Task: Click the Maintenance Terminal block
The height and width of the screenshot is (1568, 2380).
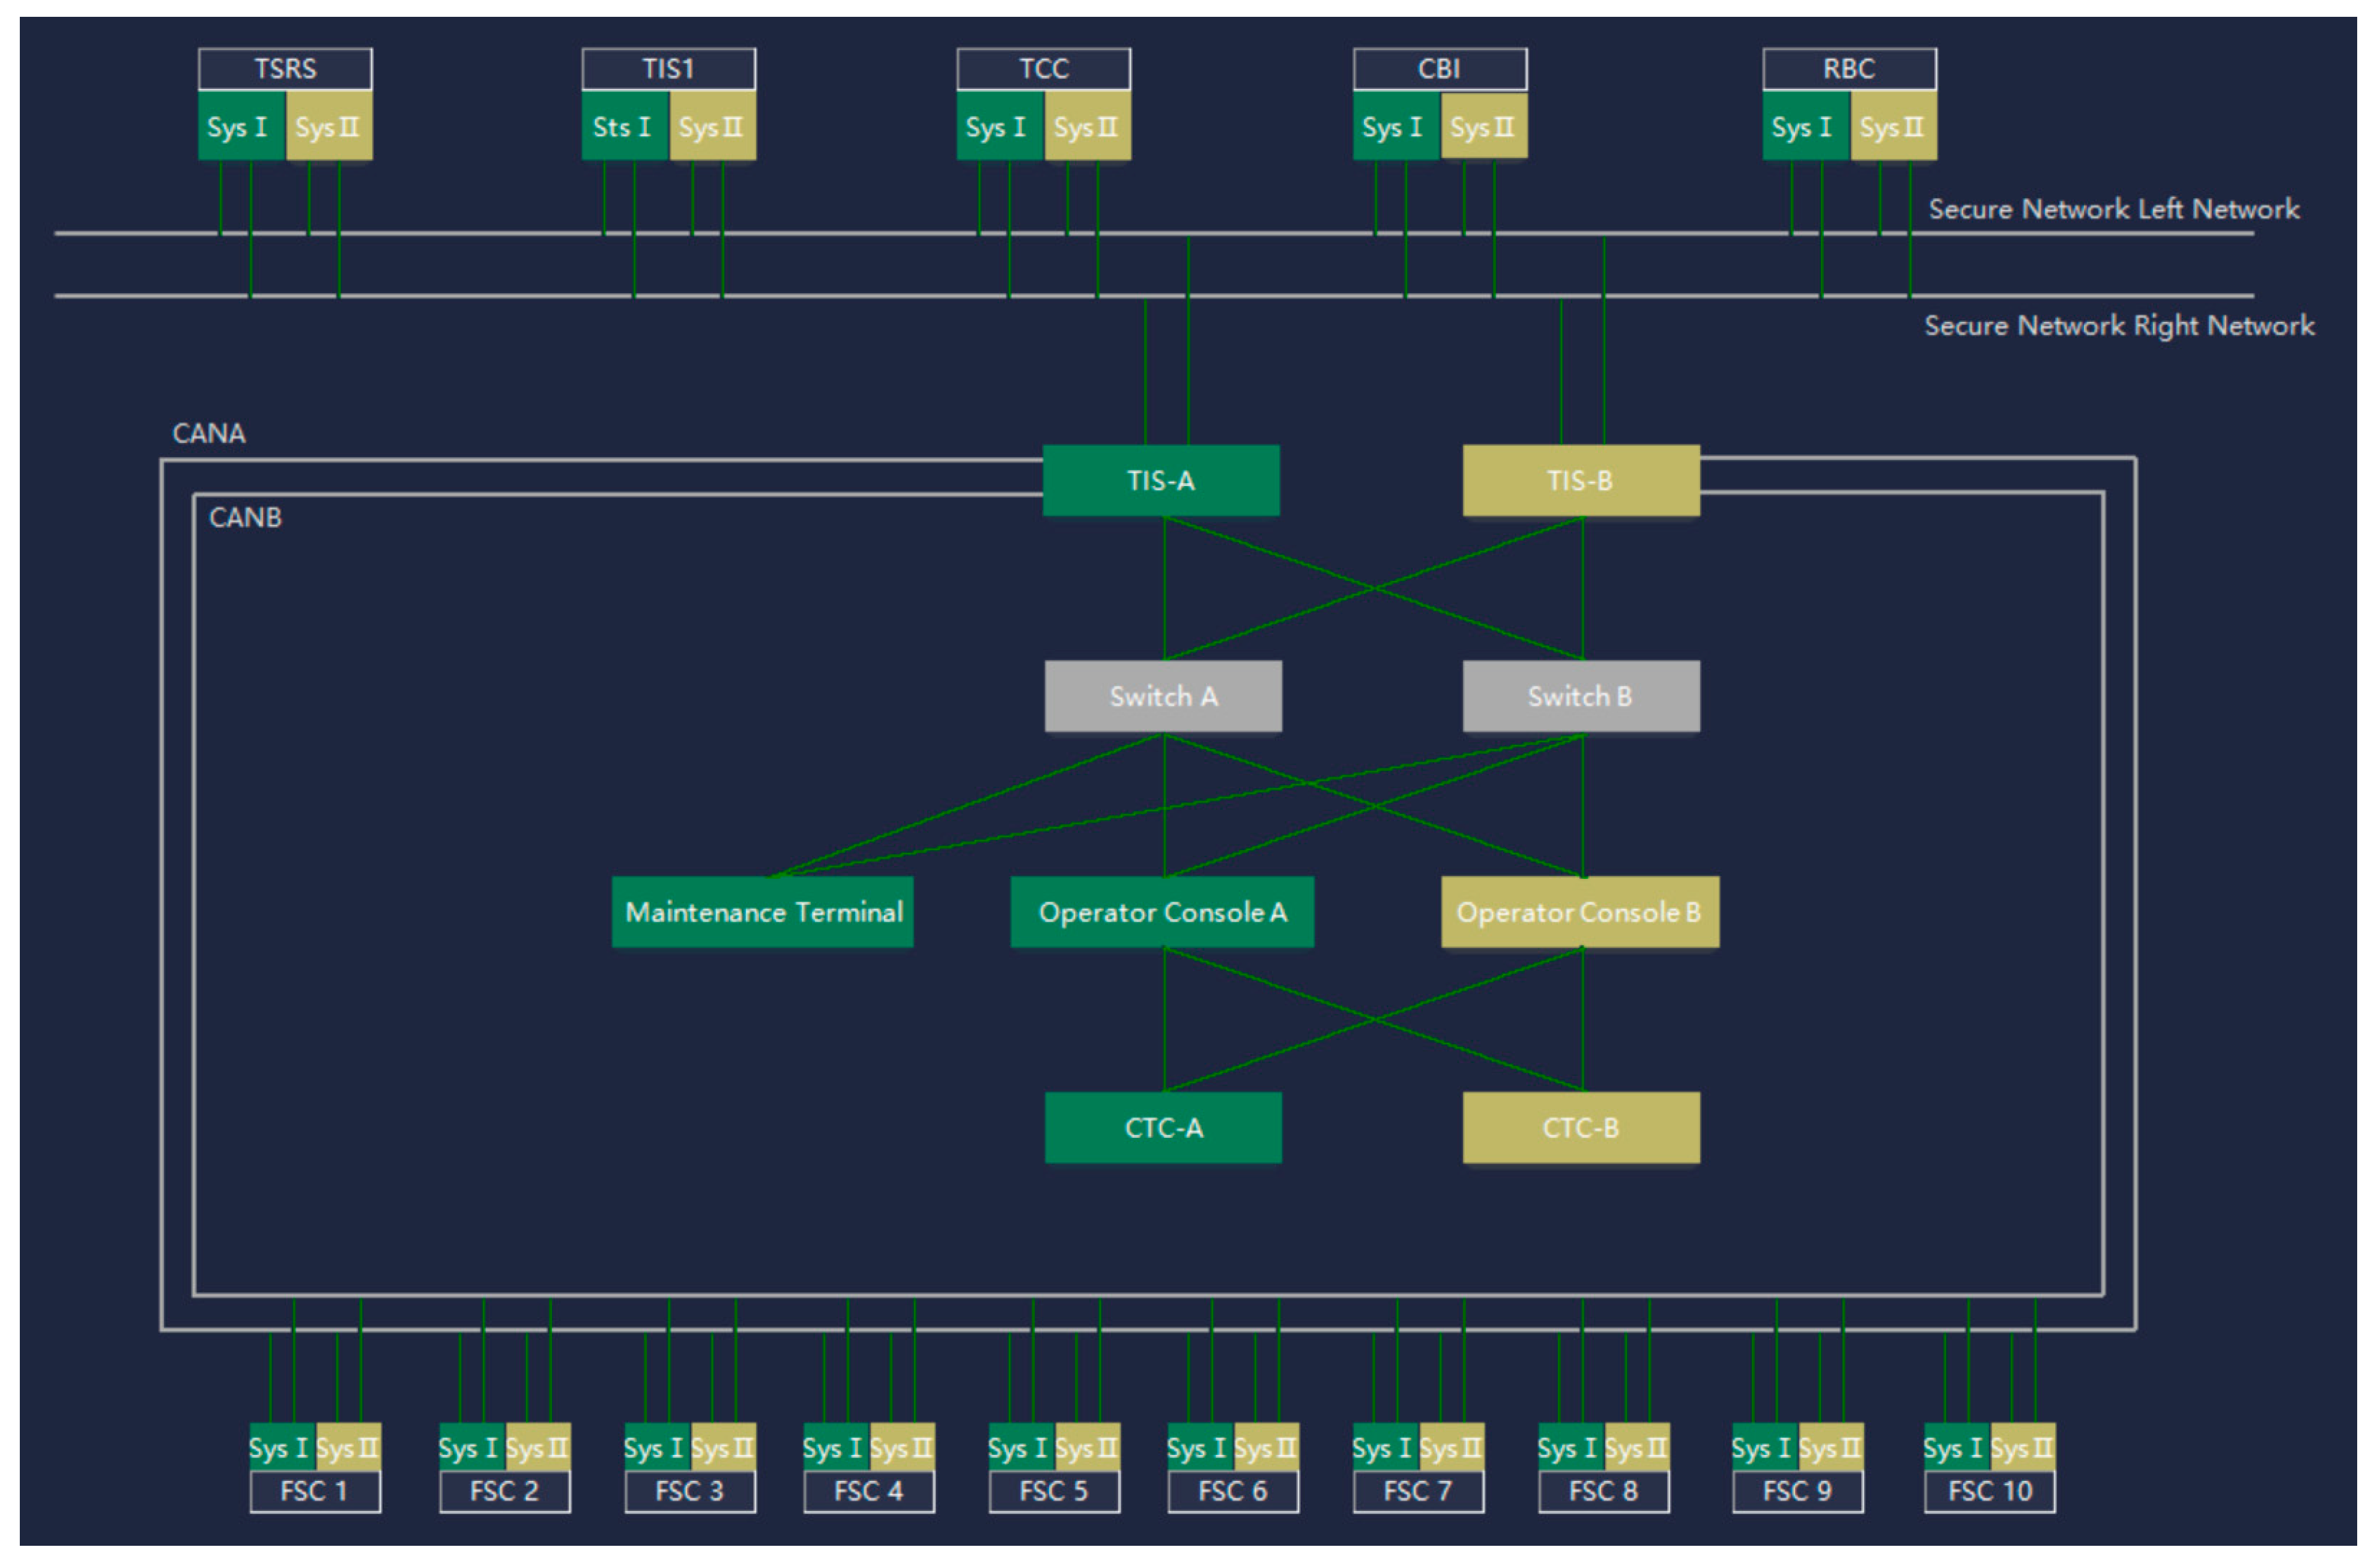Action: [762, 911]
